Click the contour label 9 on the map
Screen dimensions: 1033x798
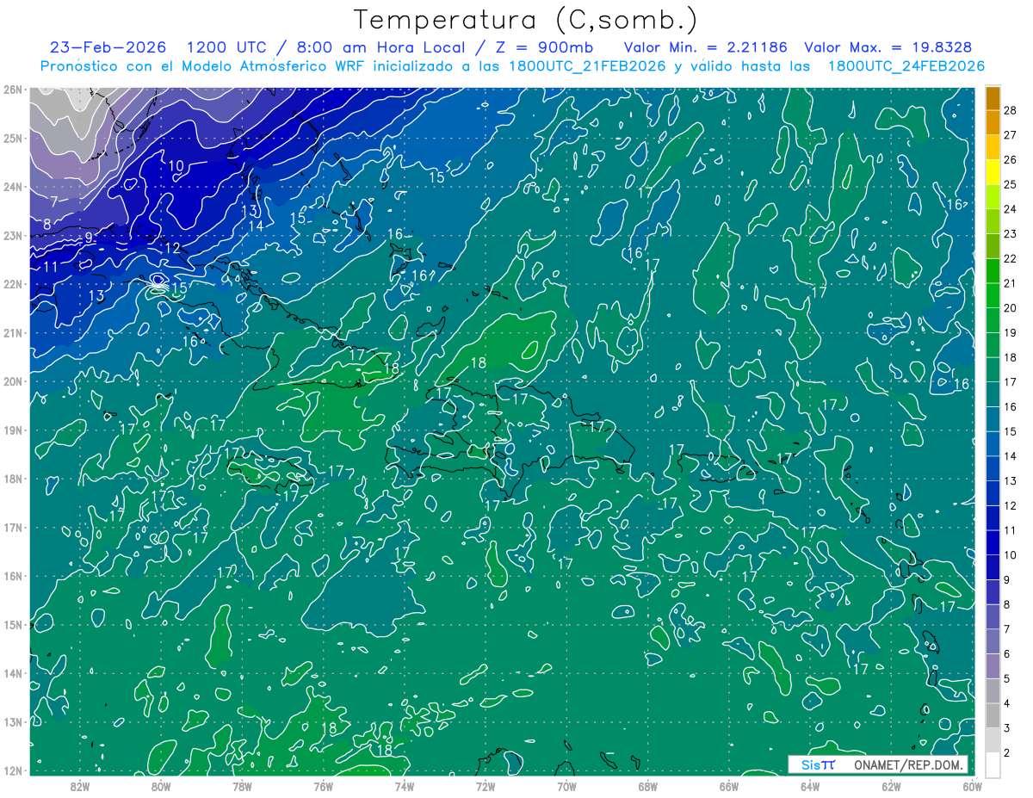click(x=88, y=238)
